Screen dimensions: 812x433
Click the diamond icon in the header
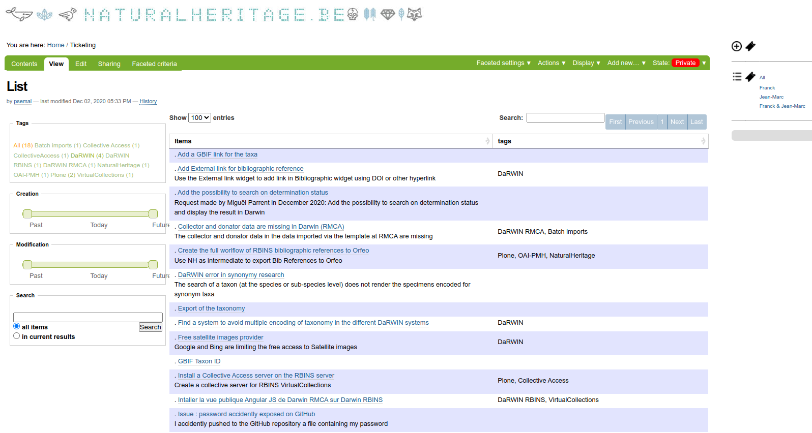click(x=388, y=14)
